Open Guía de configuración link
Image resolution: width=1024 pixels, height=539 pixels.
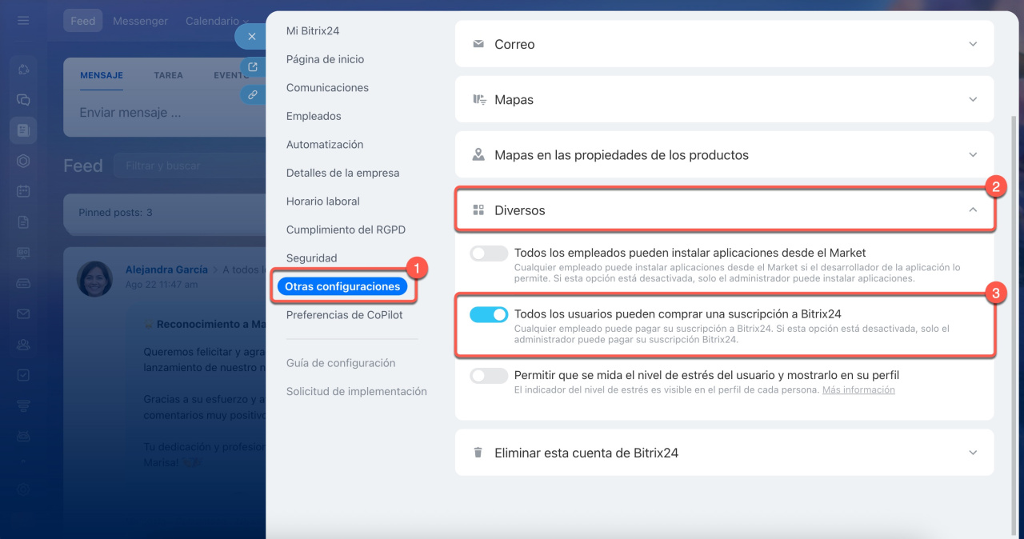pos(341,363)
